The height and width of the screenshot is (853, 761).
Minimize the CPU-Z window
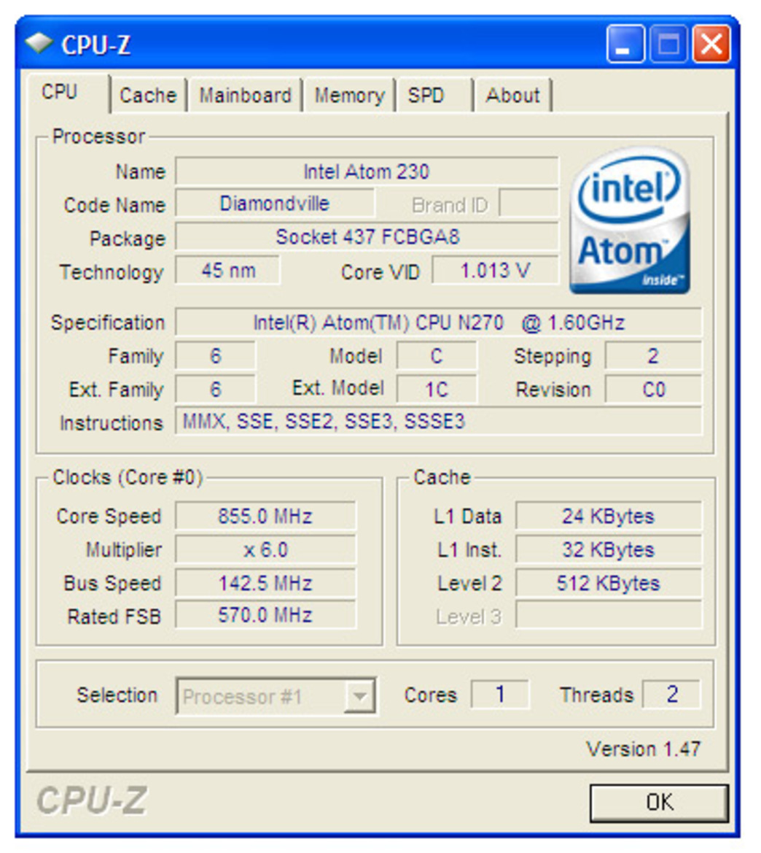click(625, 44)
